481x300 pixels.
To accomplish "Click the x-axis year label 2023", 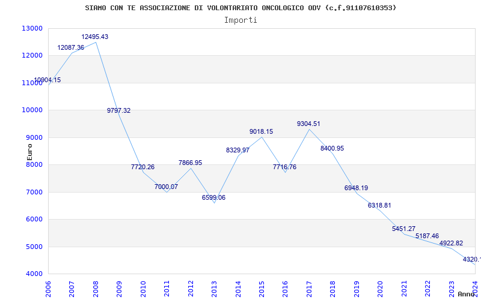I will (452, 289).
